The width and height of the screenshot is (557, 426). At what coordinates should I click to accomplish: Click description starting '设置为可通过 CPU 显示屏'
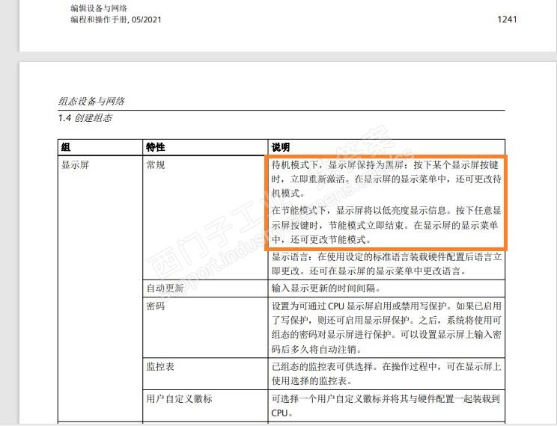click(x=386, y=327)
